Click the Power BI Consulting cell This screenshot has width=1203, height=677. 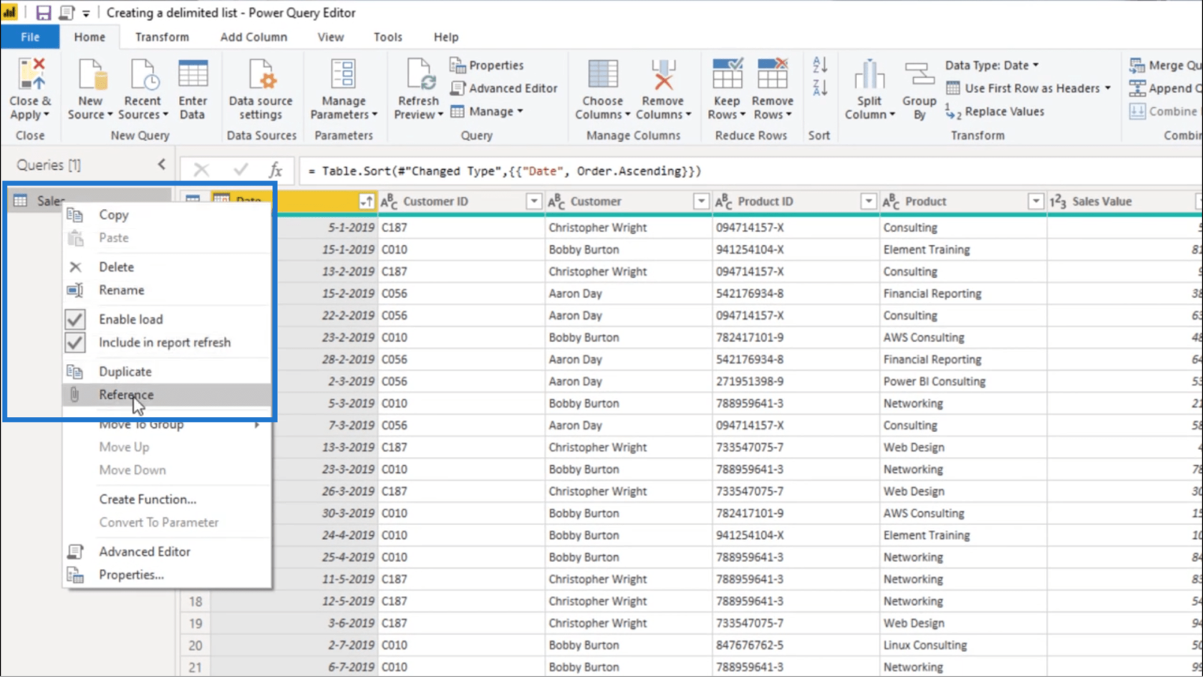point(963,381)
